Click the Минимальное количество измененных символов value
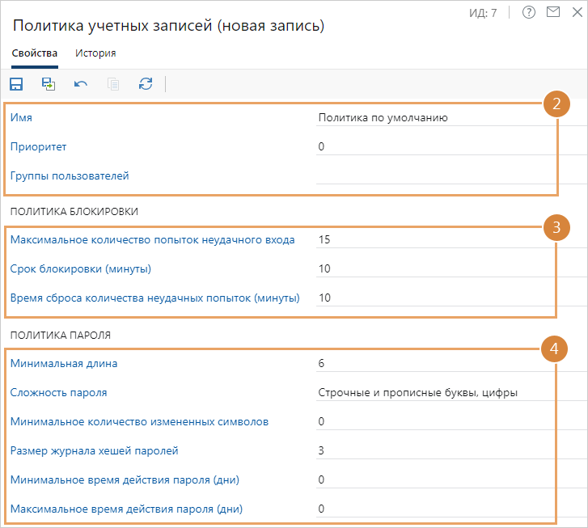The width and height of the screenshot is (588, 528). click(429, 421)
